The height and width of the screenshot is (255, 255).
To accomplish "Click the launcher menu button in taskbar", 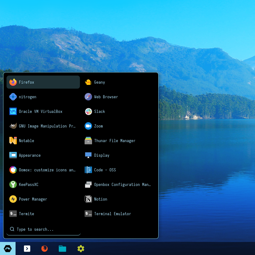I will click(8, 248).
